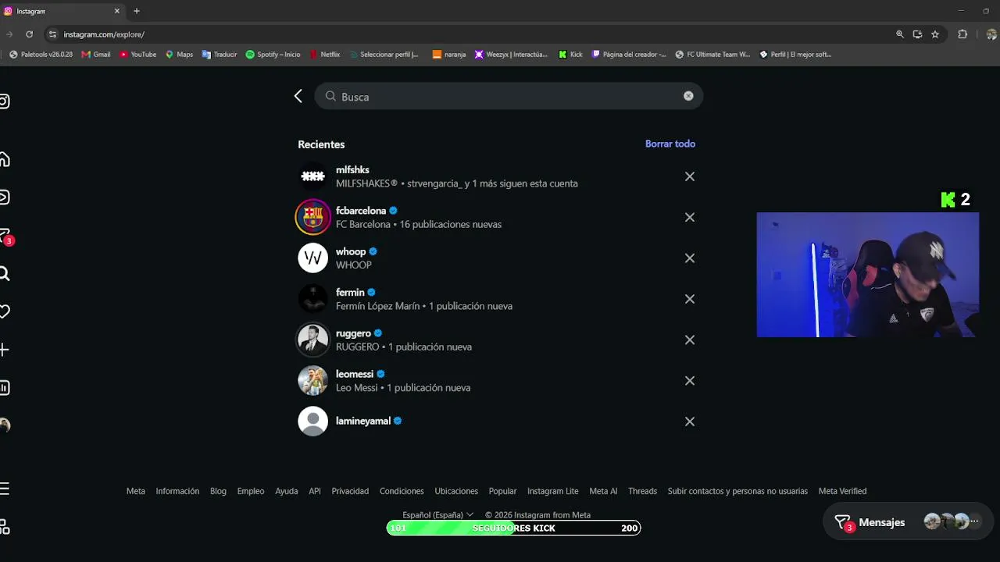Open the leomessi profile picture
Image resolution: width=1000 pixels, height=562 pixels.
[x=312, y=380]
